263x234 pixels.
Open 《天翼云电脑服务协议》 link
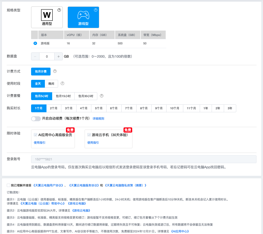click(84, 185)
